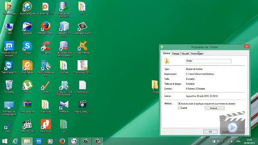Select the Skype desktop shortcut

(27, 48)
